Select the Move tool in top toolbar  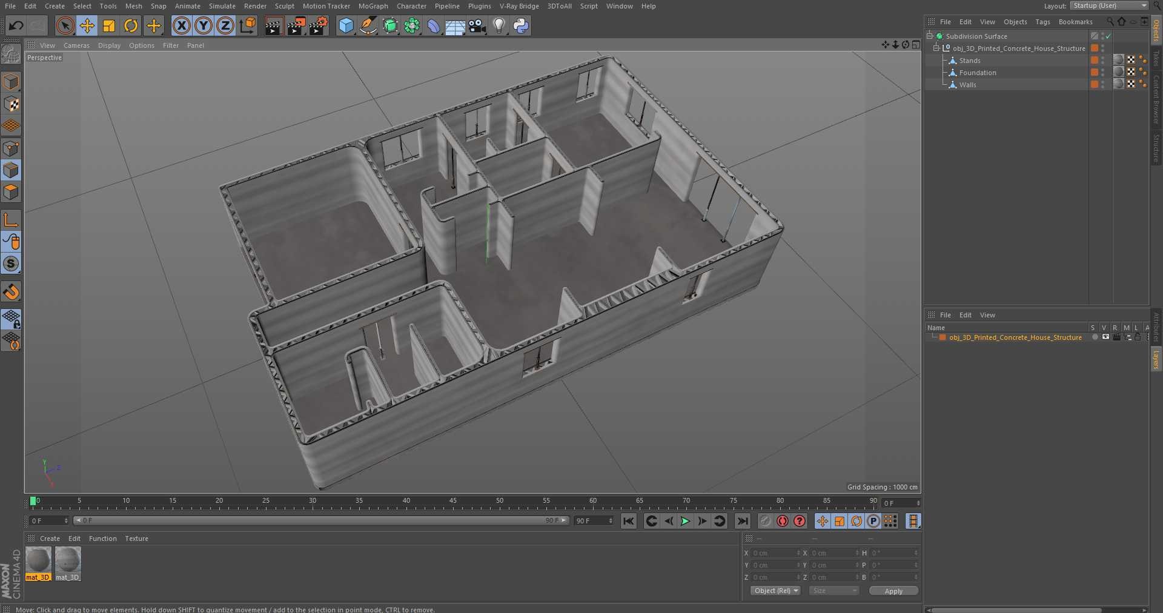pos(87,25)
